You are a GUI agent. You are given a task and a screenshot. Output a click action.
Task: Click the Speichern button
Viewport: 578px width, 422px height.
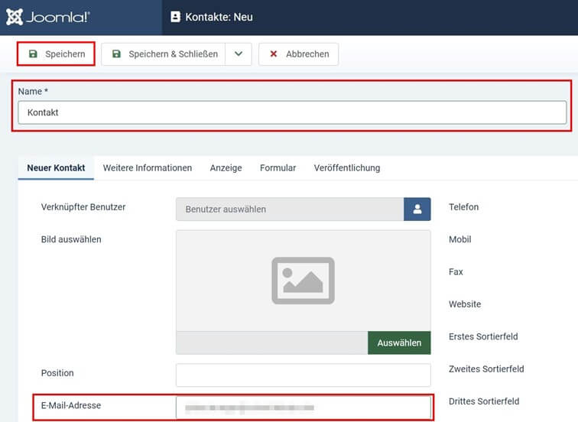point(56,54)
